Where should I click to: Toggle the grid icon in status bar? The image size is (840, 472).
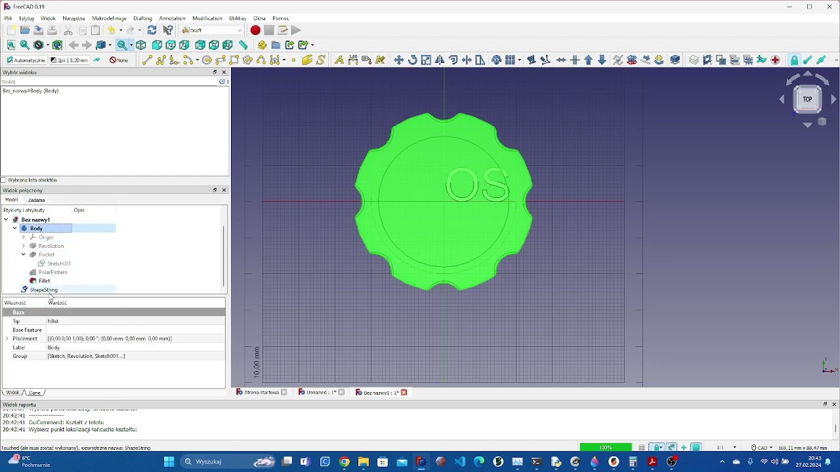tap(642, 448)
